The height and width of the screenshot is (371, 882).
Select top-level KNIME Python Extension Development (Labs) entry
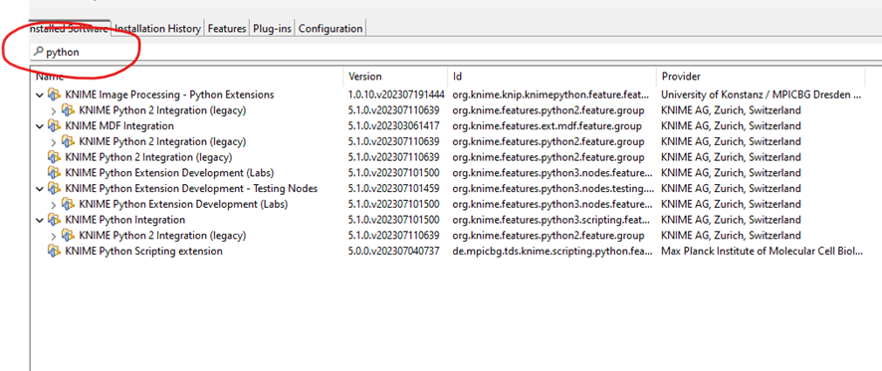coord(169,173)
